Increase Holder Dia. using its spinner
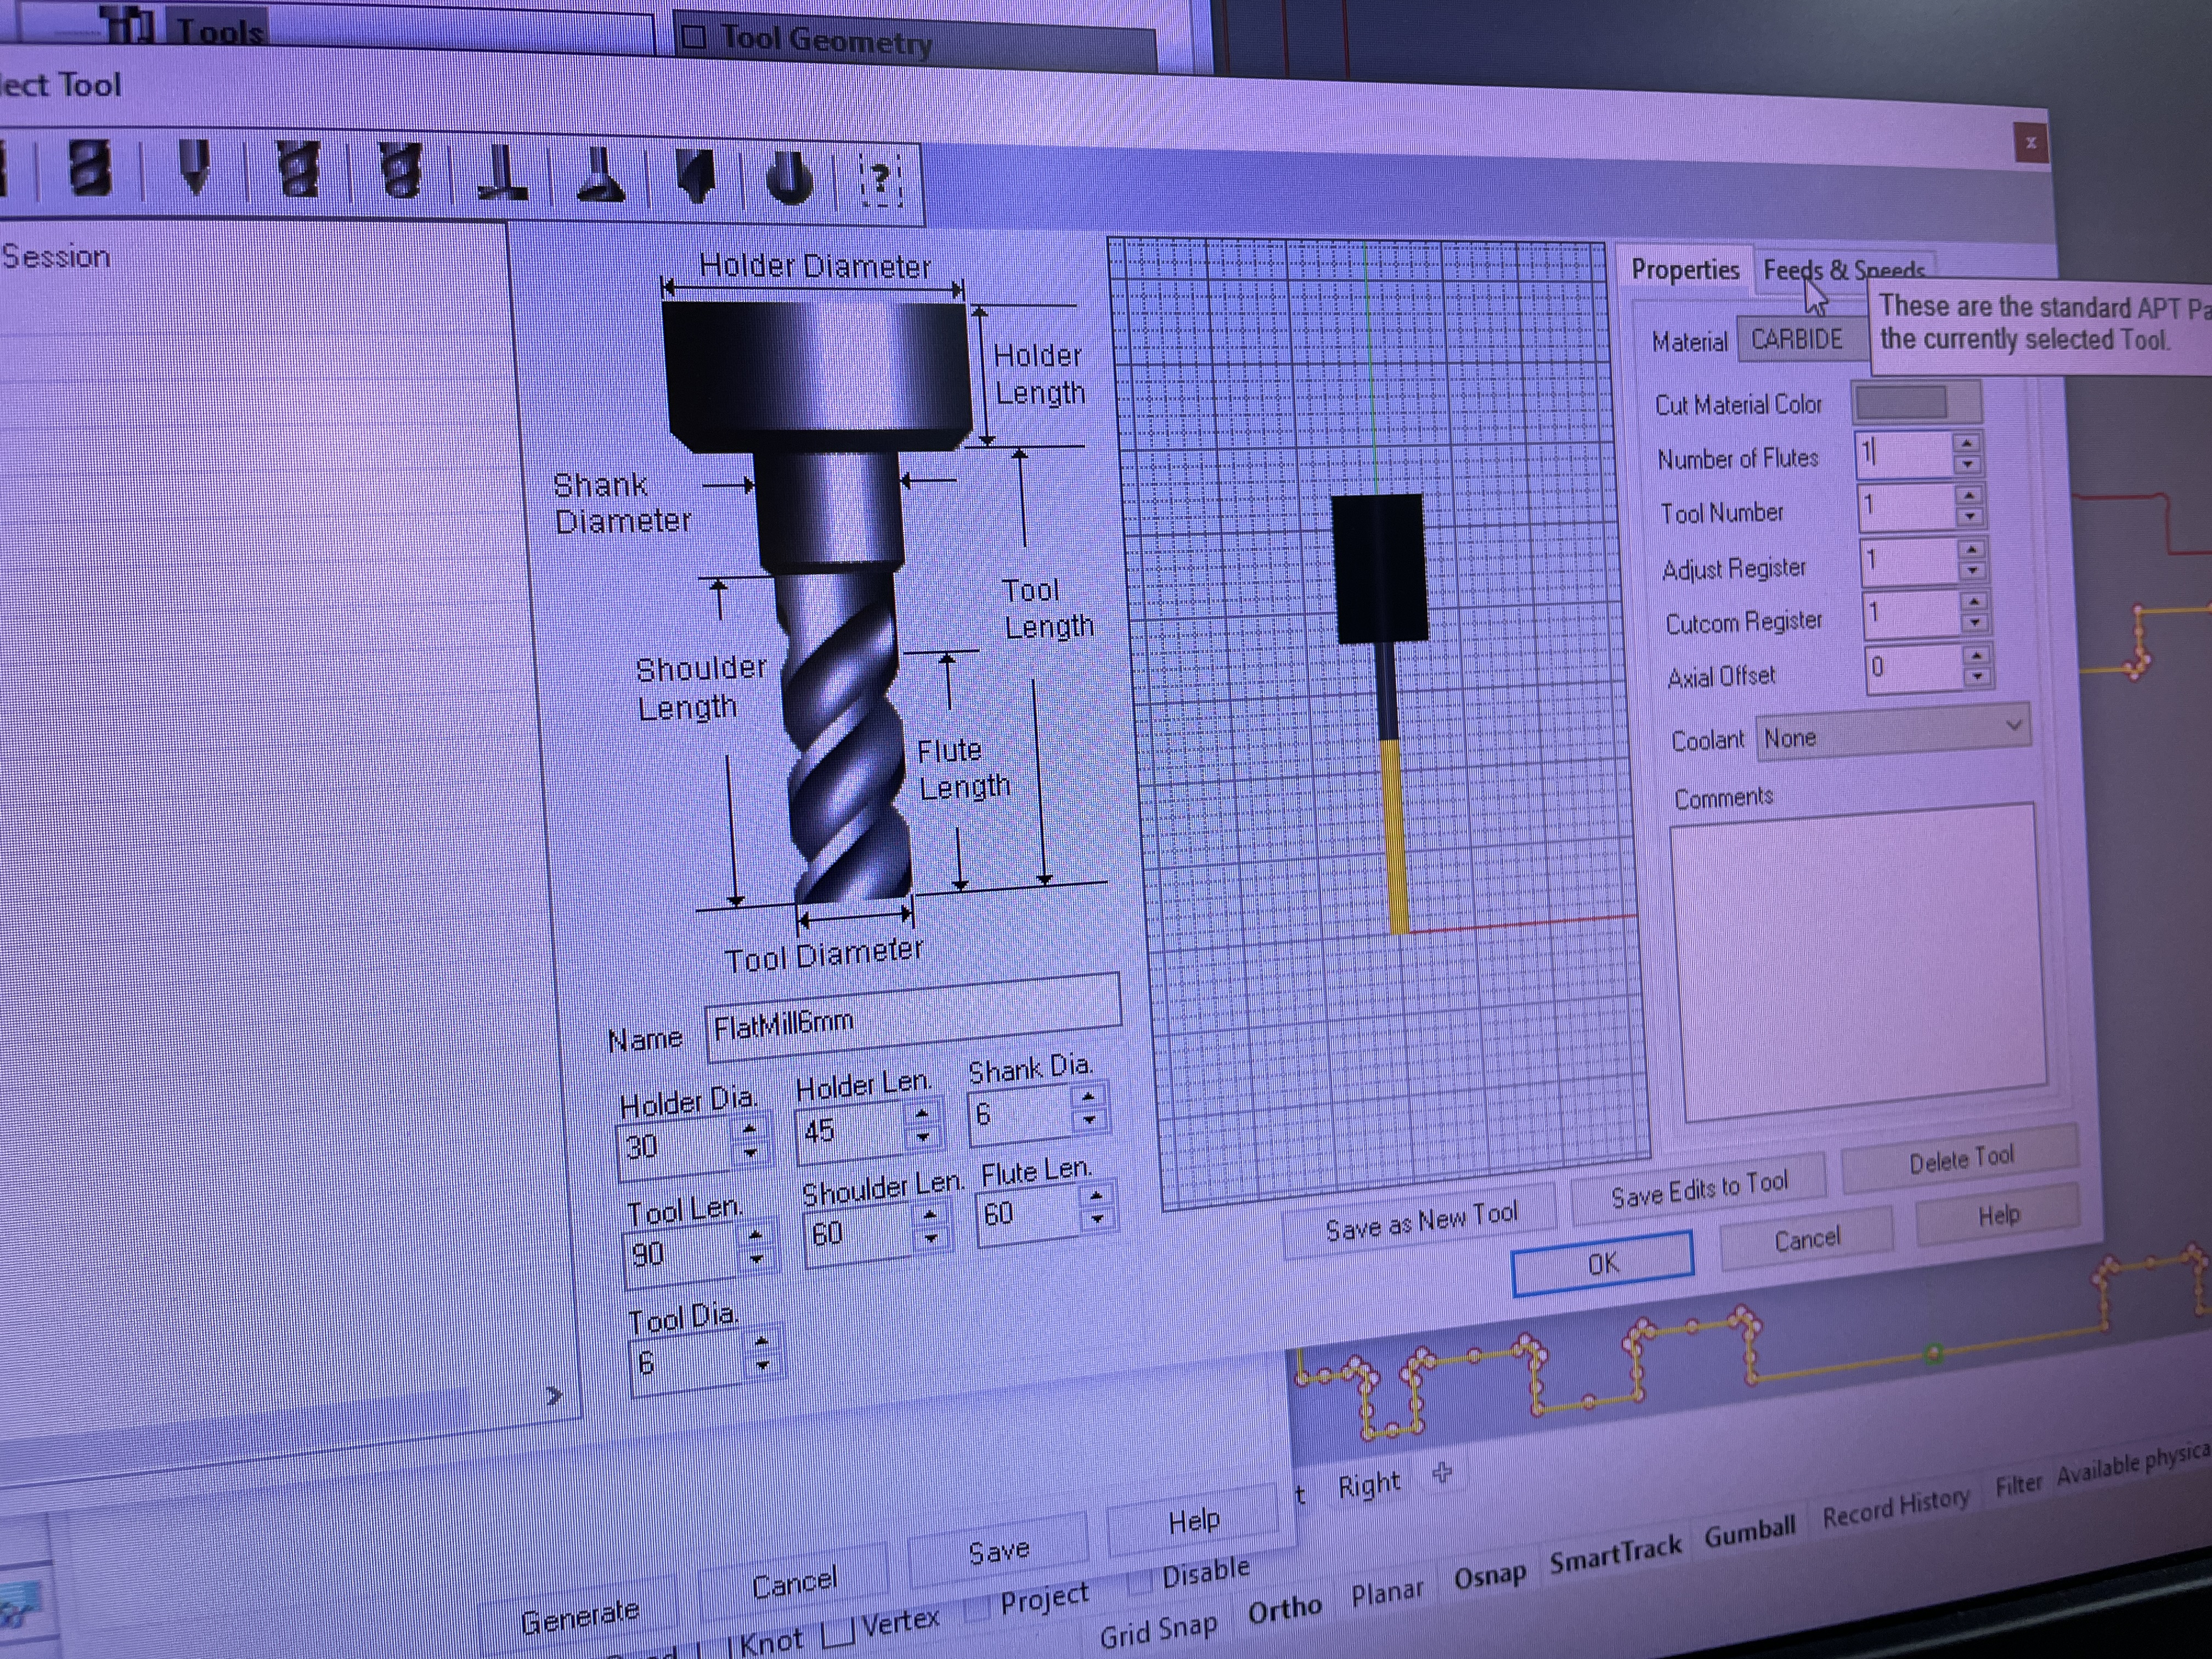The width and height of the screenshot is (2212, 1659). click(748, 1130)
